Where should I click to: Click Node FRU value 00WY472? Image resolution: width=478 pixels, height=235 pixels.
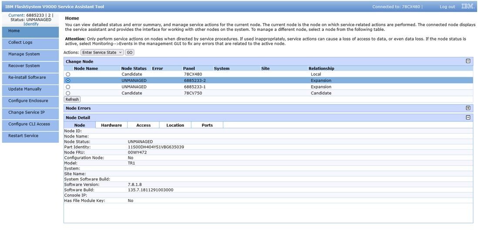(138, 152)
